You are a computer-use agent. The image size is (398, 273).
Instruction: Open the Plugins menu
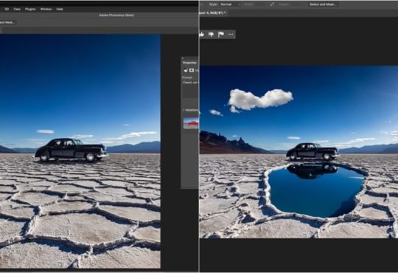coord(30,9)
